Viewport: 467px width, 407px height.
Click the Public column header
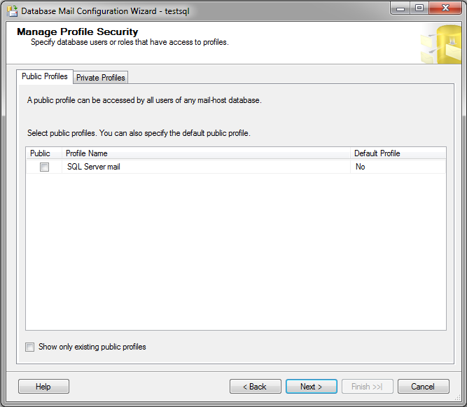click(44, 153)
